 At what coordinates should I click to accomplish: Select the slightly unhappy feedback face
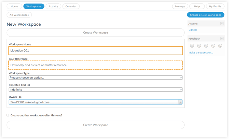pos(199,46)
